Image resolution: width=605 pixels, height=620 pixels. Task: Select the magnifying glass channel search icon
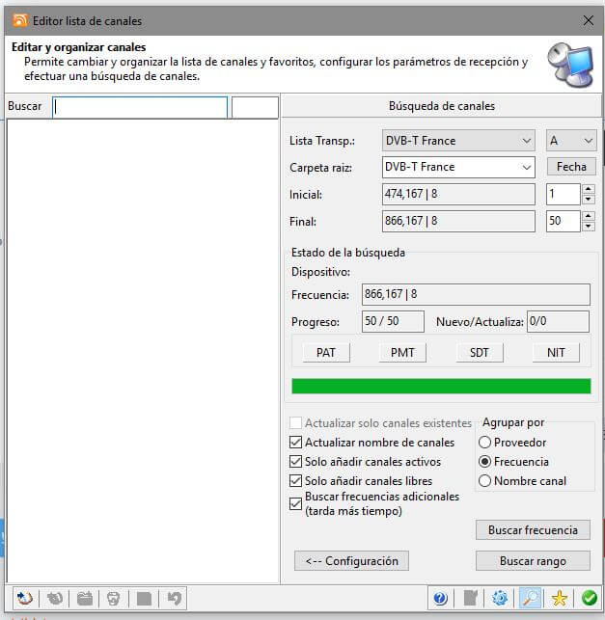coord(528,598)
